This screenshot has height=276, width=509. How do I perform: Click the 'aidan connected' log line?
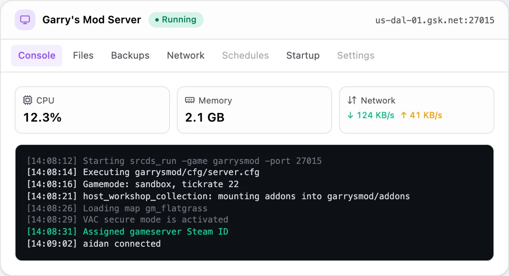pyautogui.click(x=94, y=244)
